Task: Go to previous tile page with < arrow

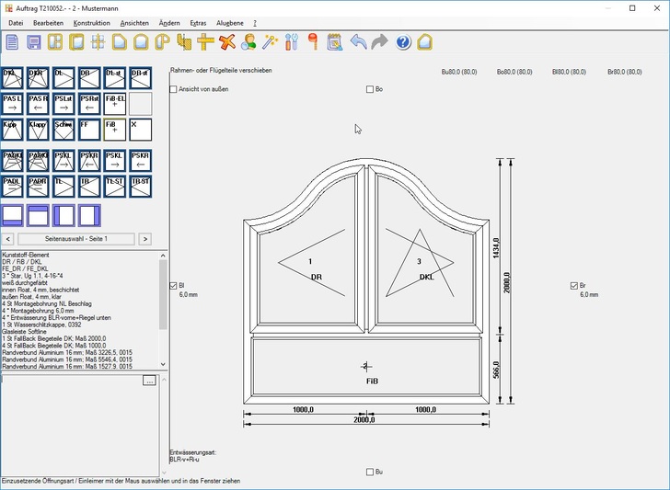Action: (7, 239)
